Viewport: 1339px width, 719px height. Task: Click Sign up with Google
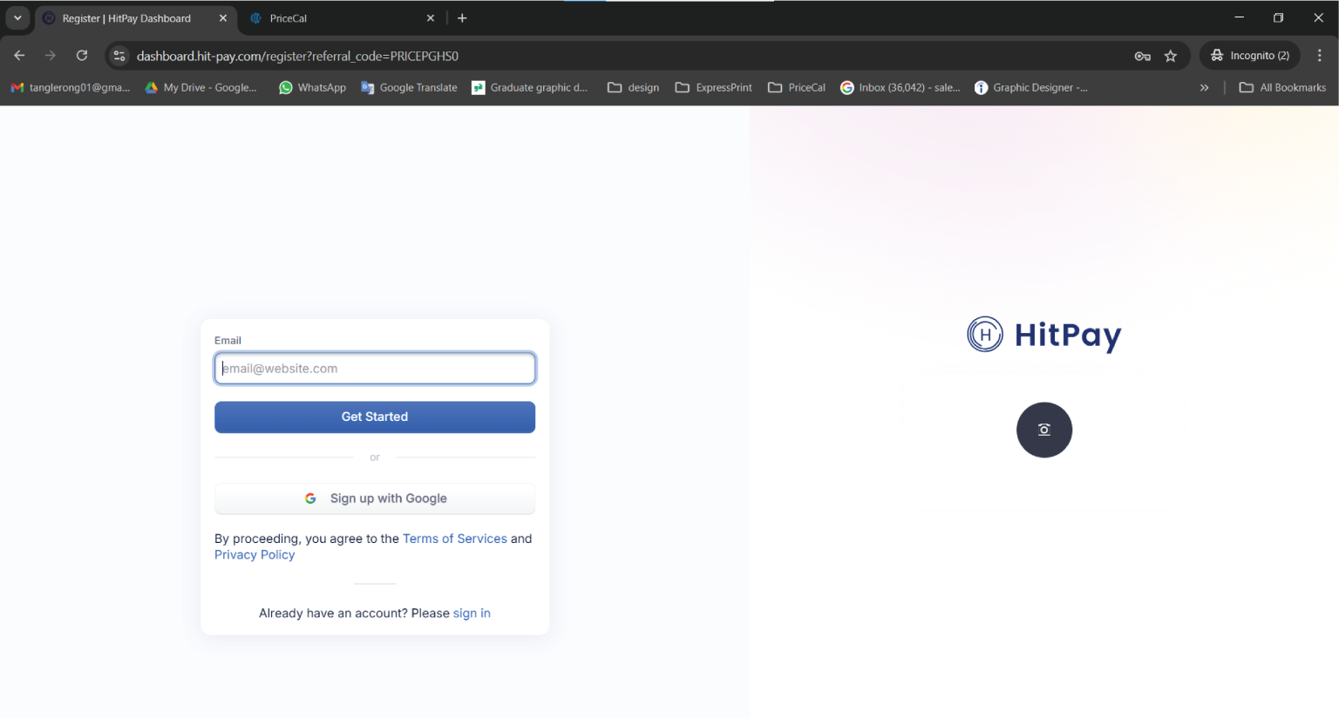point(374,498)
